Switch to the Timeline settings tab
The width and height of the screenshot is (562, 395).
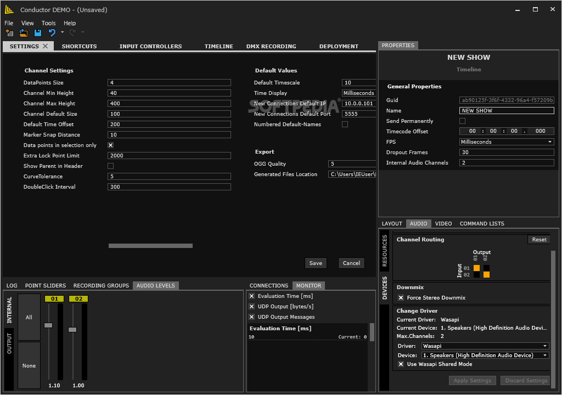pyautogui.click(x=218, y=46)
